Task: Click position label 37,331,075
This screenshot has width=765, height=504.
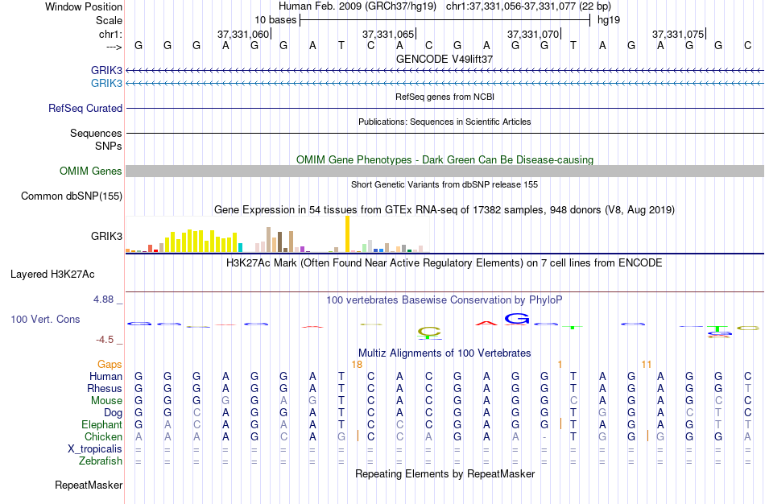Action: 678,34
